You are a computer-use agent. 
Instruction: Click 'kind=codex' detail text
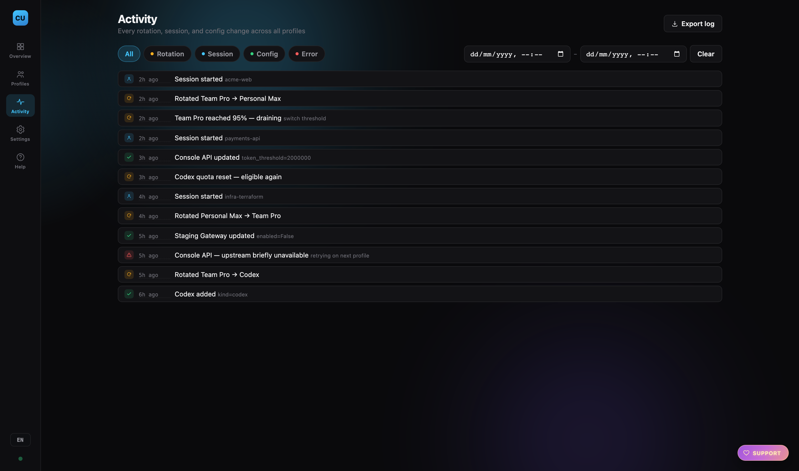[232, 295]
